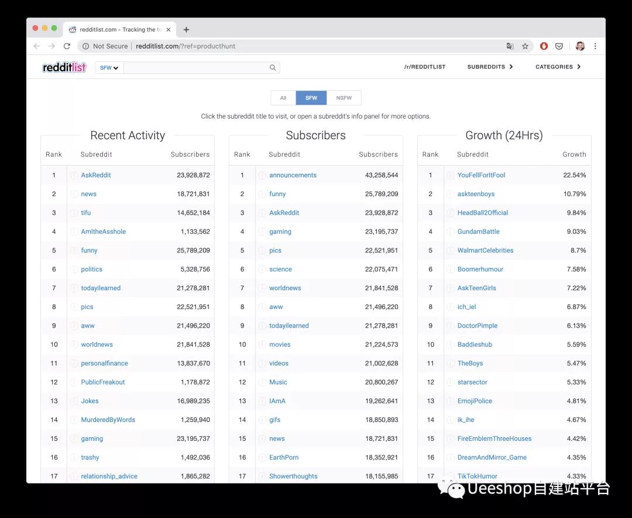Expand the CATEGORIES menu
Viewport: 632px width, 518px height.
(558, 67)
